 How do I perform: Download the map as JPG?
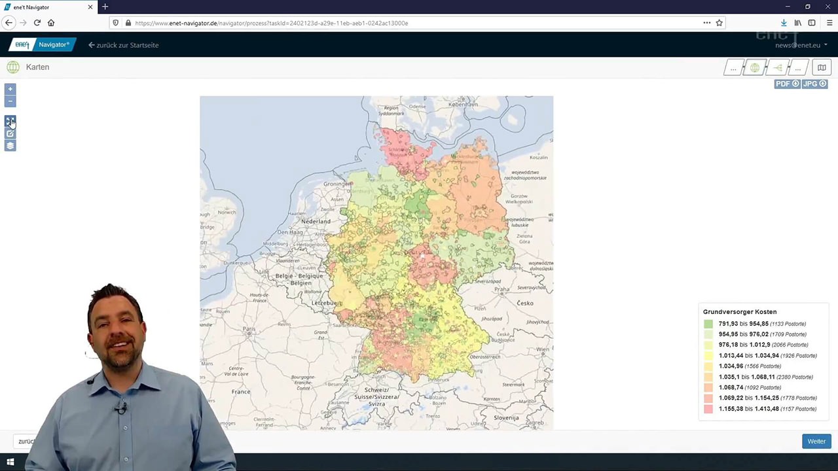tap(814, 84)
